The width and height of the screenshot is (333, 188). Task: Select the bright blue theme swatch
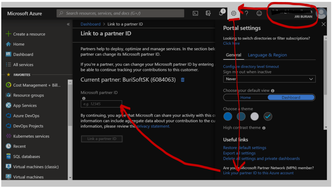(228, 117)
